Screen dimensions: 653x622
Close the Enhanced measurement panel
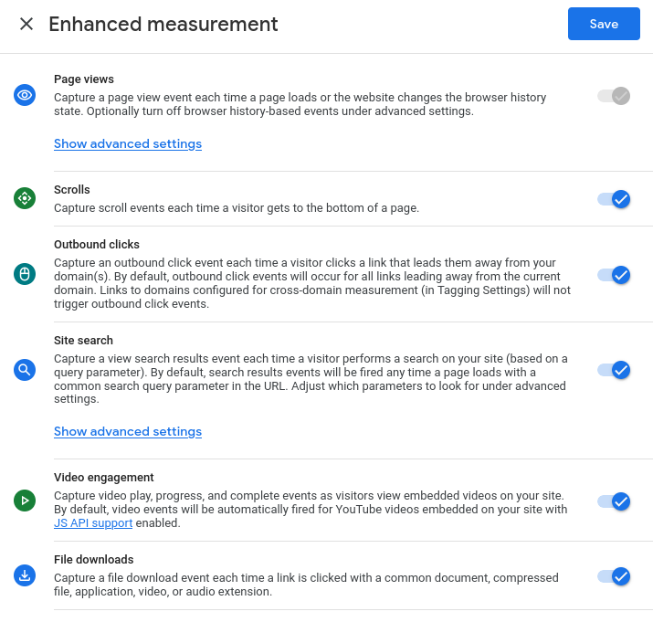26,24
